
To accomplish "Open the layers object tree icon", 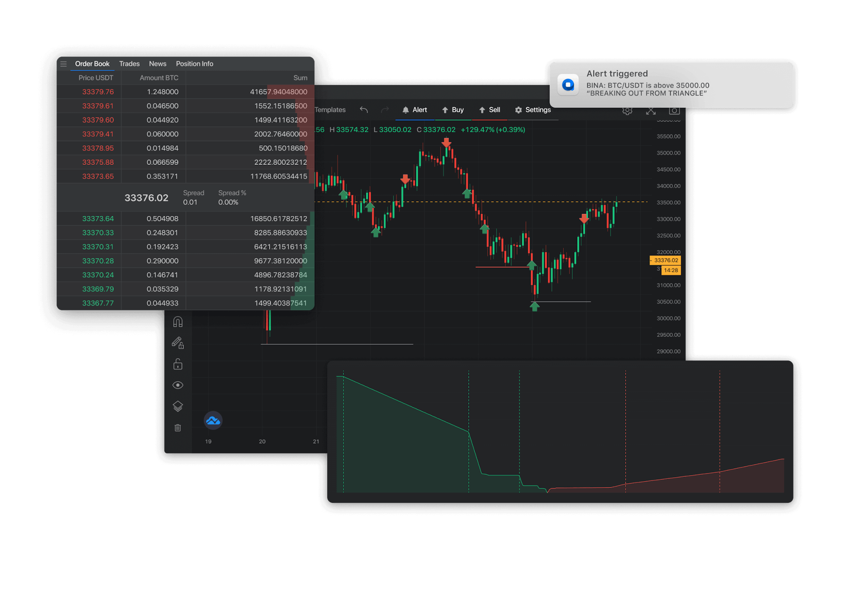I will tap(178, 406).
